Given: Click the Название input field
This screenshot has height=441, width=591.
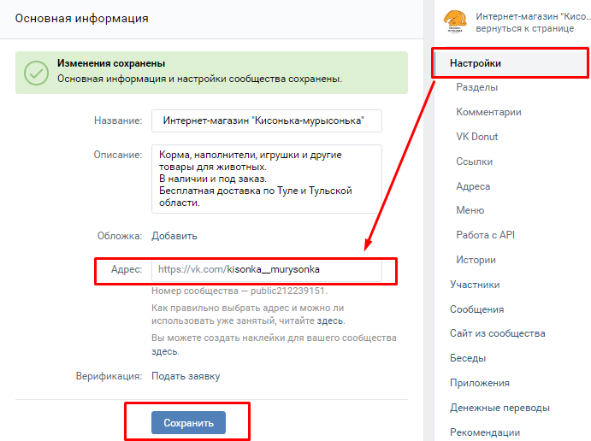Looking at the screenshot, I should click(266, 121).
